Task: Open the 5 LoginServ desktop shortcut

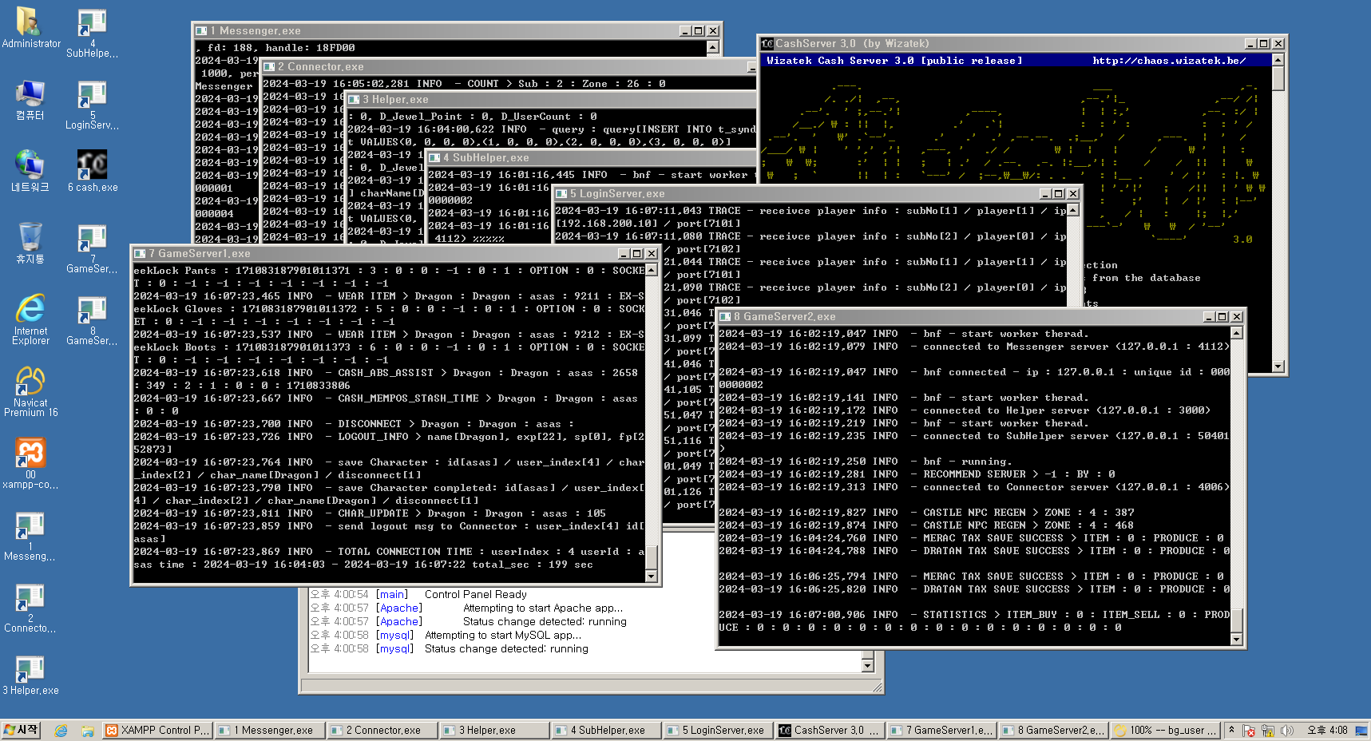Action: click(x=93, y=97)
